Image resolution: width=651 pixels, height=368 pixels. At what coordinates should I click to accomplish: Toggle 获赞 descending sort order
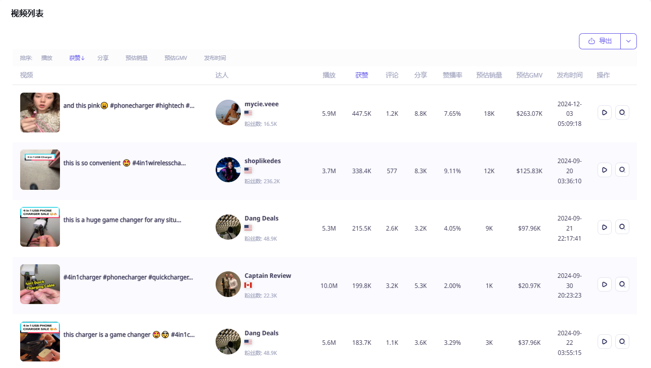[77, 58]
